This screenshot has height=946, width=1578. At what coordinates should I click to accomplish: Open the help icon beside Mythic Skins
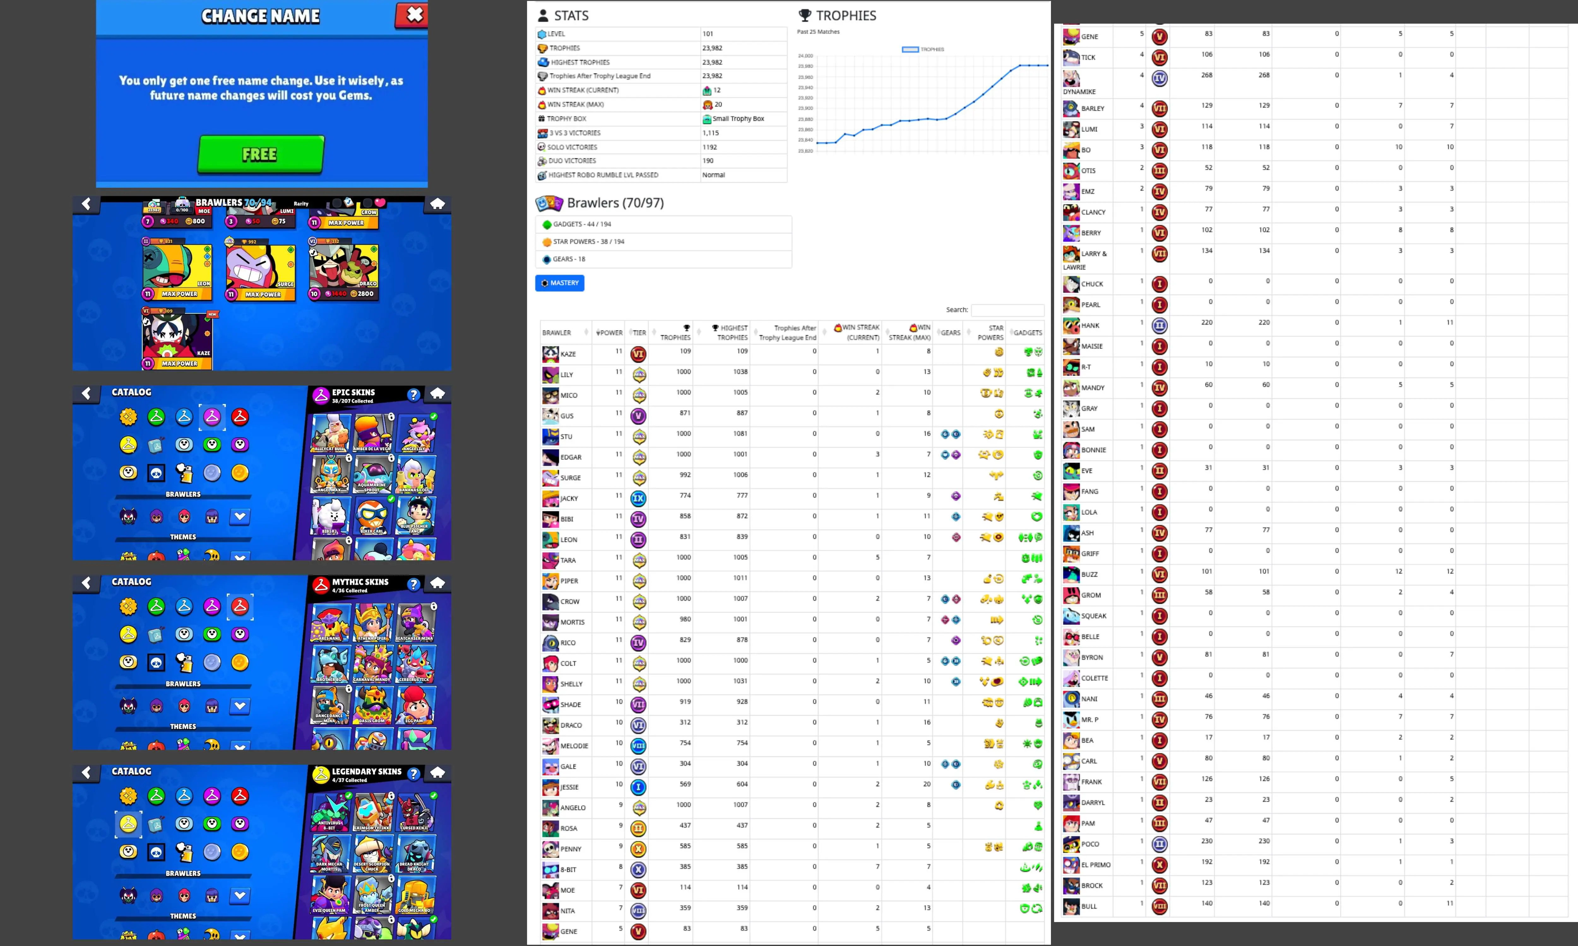coord(413,584)
